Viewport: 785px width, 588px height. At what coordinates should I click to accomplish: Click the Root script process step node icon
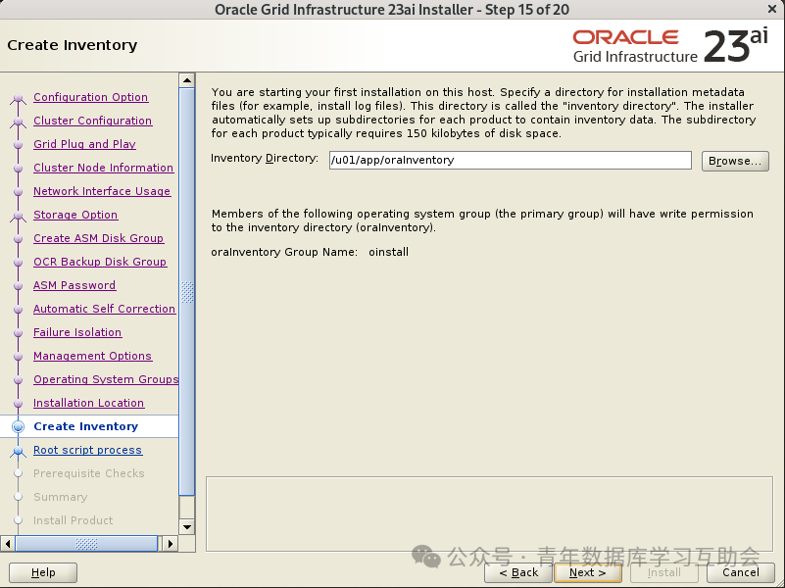pos(18,451)
